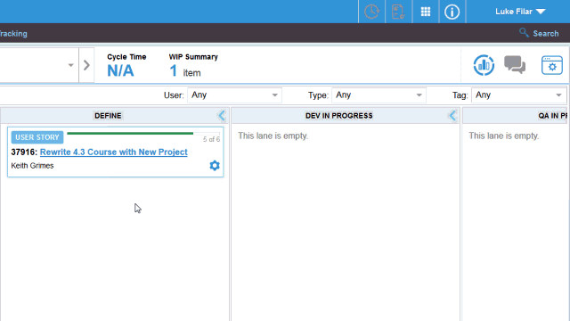Viewport: 570px width, 321px height.
Task: Open the Type filter dropdown
Action: click(x=379, y=95)
